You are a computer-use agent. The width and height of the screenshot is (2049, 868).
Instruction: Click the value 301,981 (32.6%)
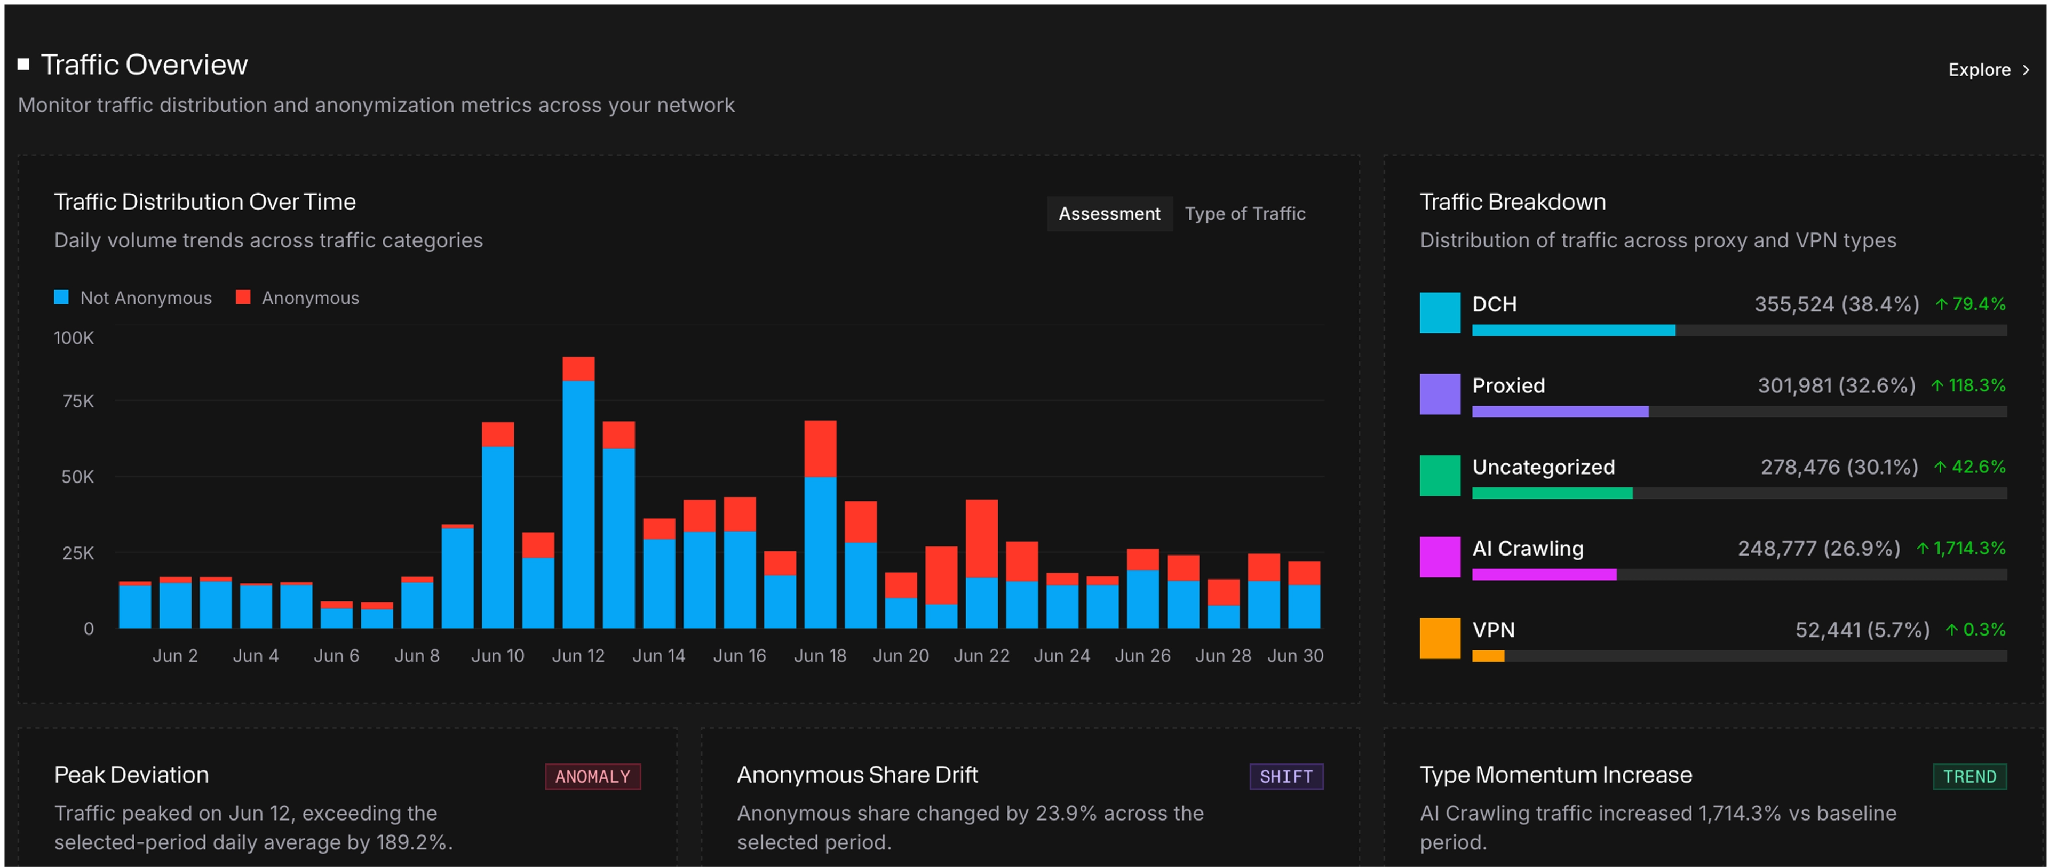pyautogui.click(x=1837, y=385)
